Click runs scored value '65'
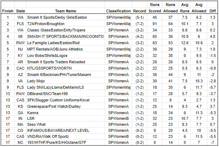219x147 pixels. pyautogui.click(x=155, y=36)
